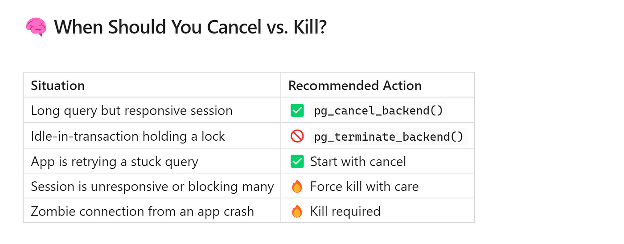Click green checkmark beside Start with cancel

pyautogui.click(x=297, y=161)
